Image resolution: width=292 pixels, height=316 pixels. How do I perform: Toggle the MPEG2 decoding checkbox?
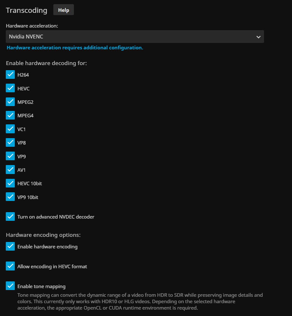tap(10, 102)
